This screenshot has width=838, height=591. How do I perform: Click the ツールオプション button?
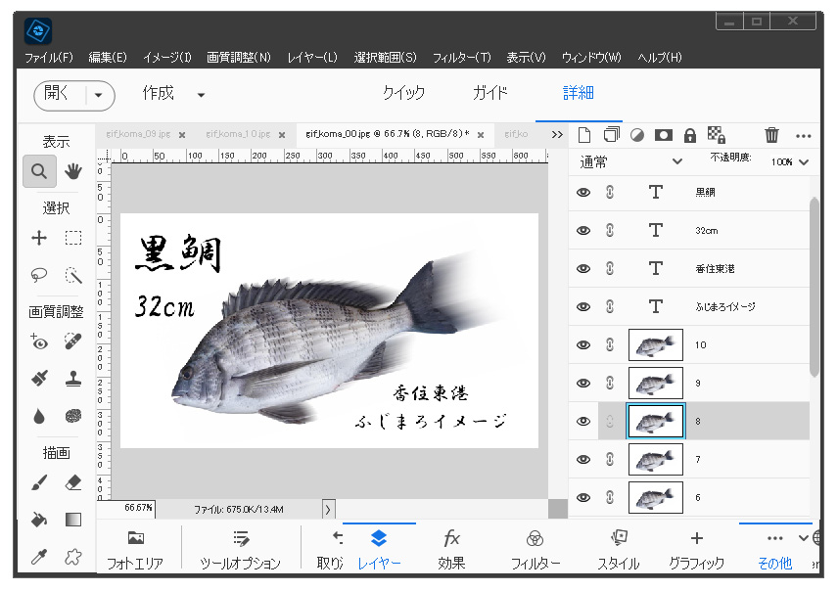[240, 550]
